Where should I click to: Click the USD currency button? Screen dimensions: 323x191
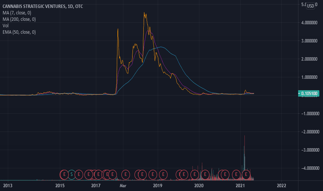(x=311, y=6)
